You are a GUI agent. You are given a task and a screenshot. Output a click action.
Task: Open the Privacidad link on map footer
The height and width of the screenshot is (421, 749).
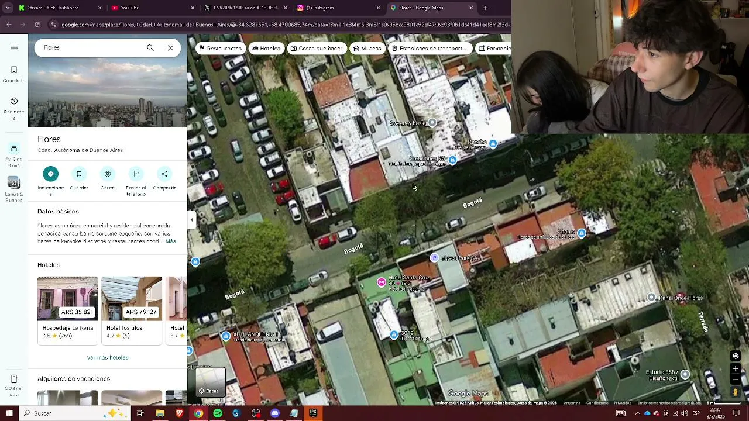[623, 403]
